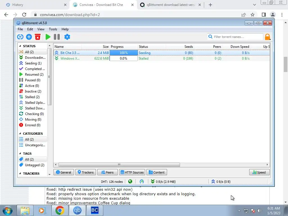Select the Paused (0) filter
The height and width of the screenshot is (216, 288).
33,80
